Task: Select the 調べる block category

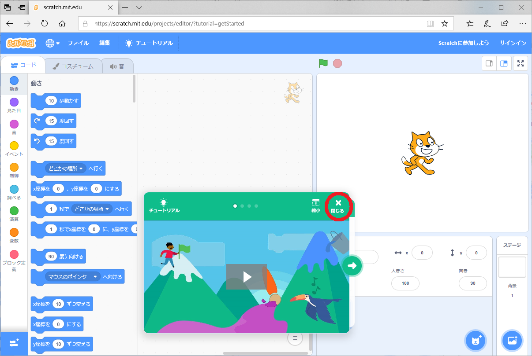Action: pos(14,192)
